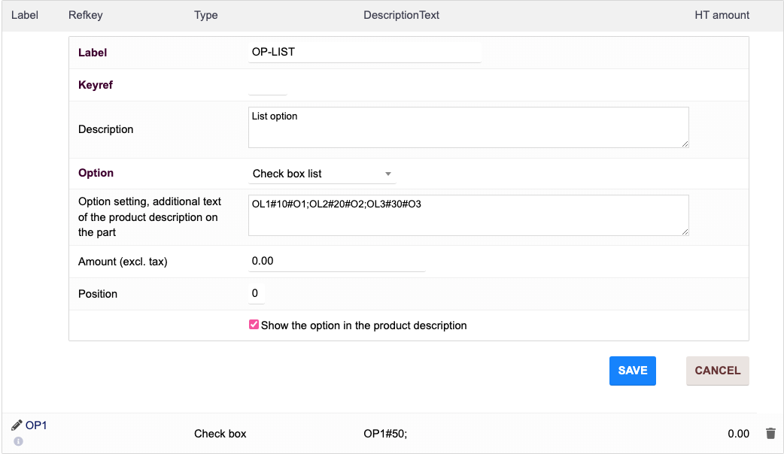The height and width of the screenshot is (454, 784).
Task: Focus the empty Keyref input field
Action: (268, 86)
